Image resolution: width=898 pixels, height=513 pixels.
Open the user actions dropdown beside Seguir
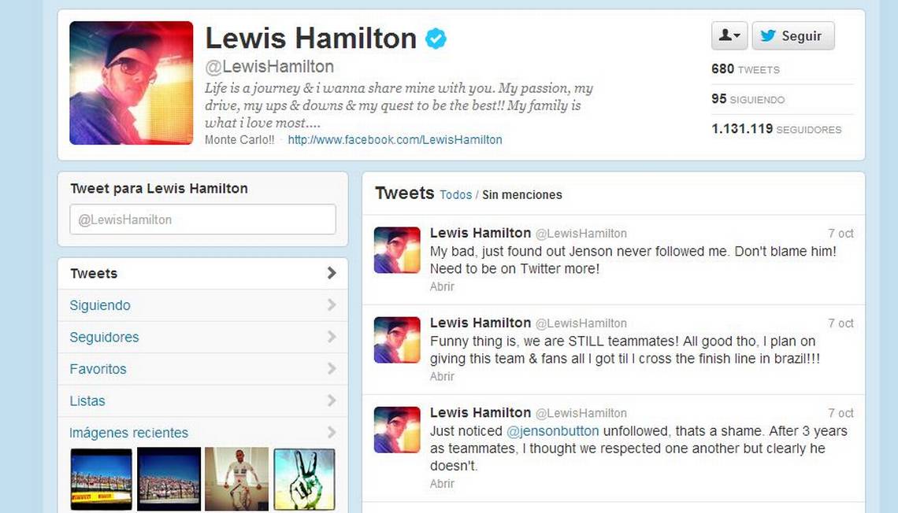[729, 35]
